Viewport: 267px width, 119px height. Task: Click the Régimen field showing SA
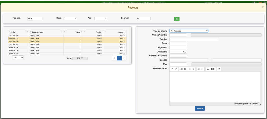pyautogui.click(x=143, y=19)
